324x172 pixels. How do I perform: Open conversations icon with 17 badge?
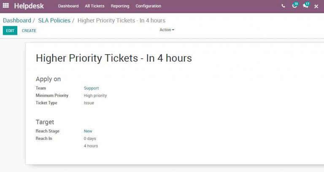[305, 6]
